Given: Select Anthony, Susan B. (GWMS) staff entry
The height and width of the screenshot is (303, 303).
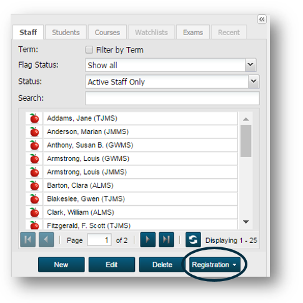Looking at the screenshot, I should tap(141, 145).
